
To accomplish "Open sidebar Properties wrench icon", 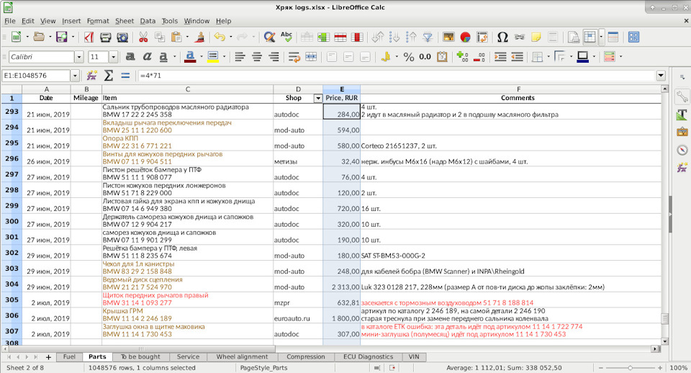I will 682,96.
